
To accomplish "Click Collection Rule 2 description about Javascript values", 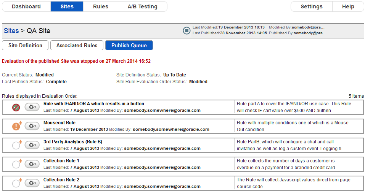I will pos(294,183).
